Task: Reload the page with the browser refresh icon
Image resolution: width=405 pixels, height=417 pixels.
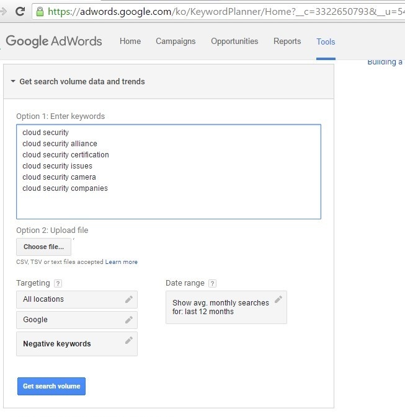Action: pyautogui.click(x=20, y=11)
